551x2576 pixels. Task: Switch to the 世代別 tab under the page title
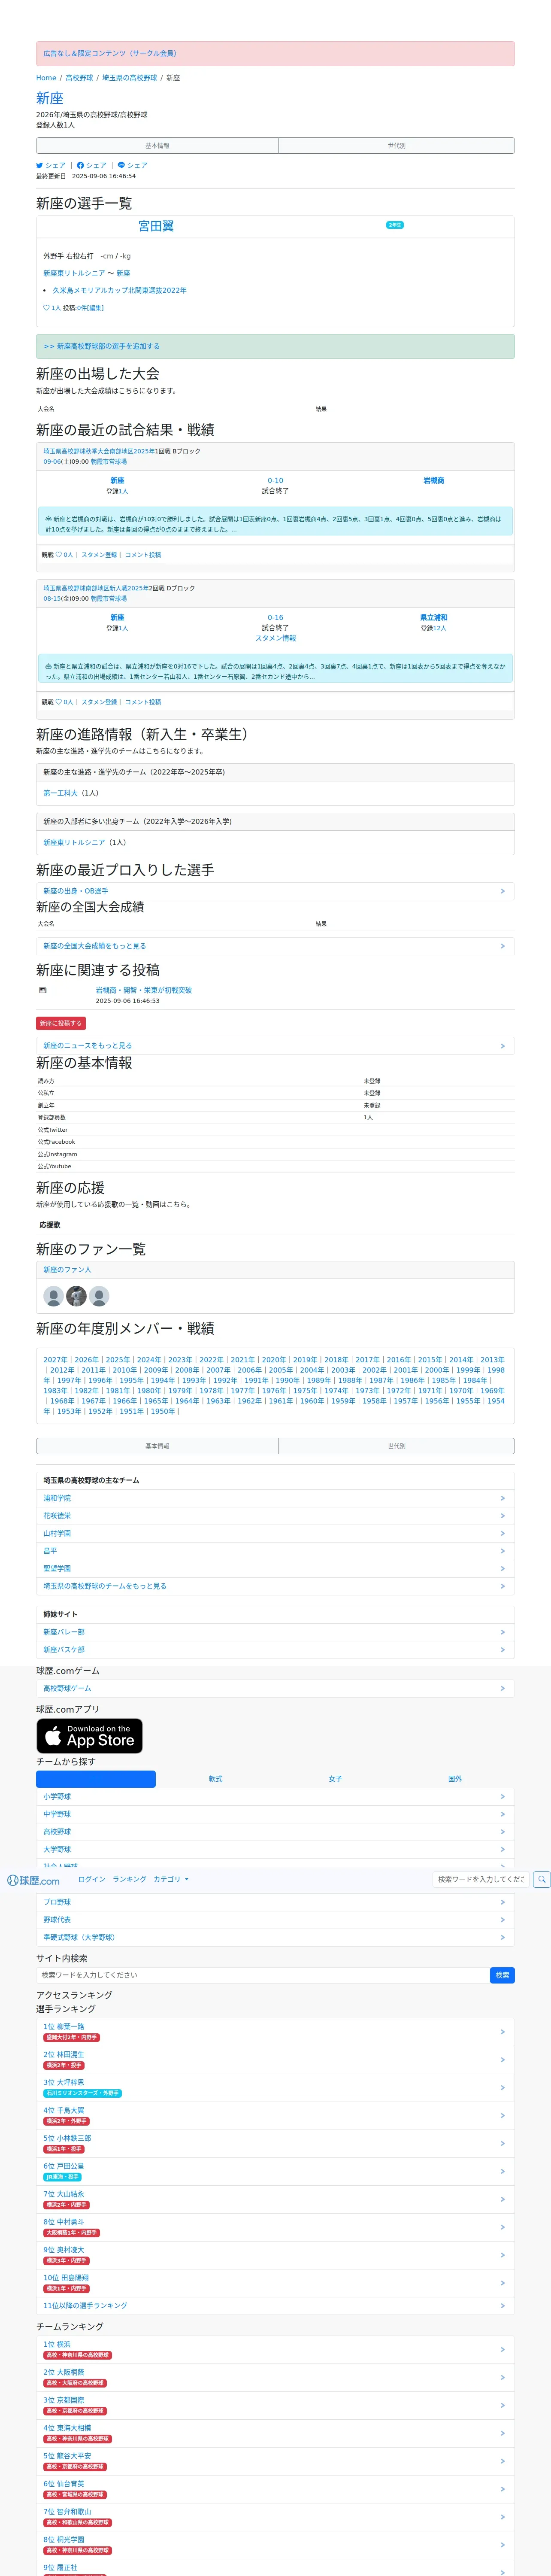tap(396, 146)
